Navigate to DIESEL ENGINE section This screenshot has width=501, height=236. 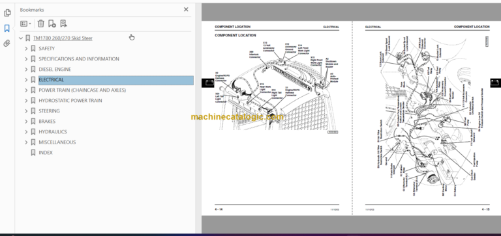point(55,70)
